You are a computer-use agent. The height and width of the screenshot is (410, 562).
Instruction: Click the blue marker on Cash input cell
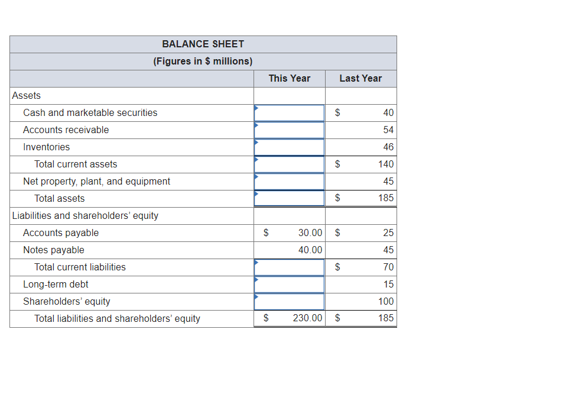(x=255, y=109)
